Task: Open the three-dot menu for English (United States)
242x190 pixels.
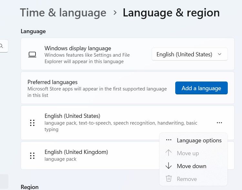Action: [219, 123]
